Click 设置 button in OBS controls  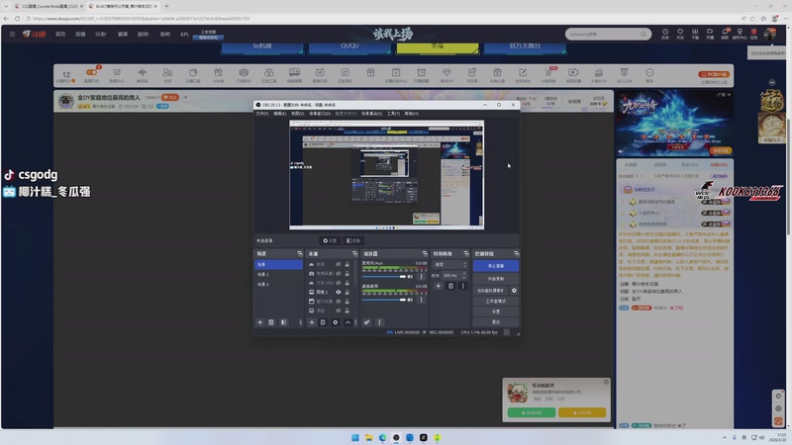[x=496, y=311]
